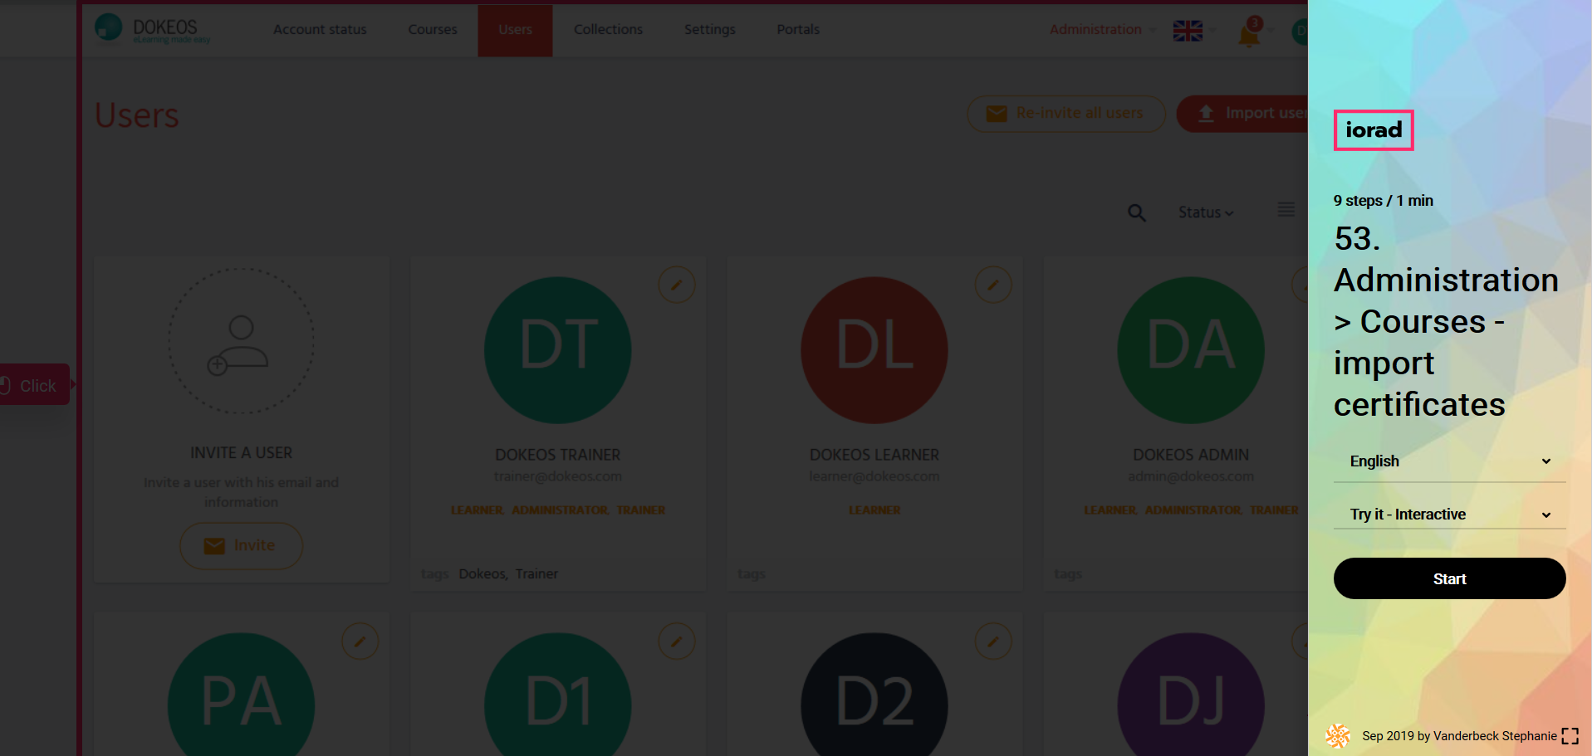The image size is (1592, 756).
Task: Open the Try it - Interactive dropdown
Action: (1449, 515)
